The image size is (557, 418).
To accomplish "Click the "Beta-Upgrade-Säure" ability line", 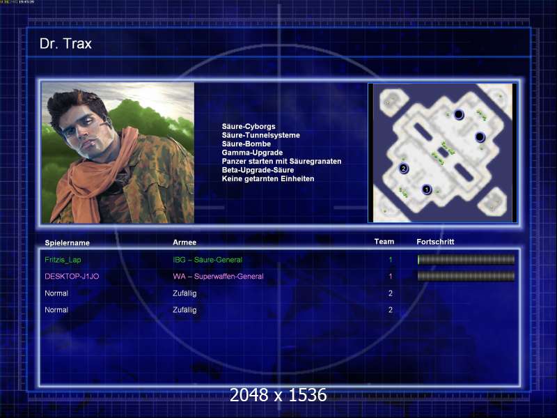I will 258,170.
